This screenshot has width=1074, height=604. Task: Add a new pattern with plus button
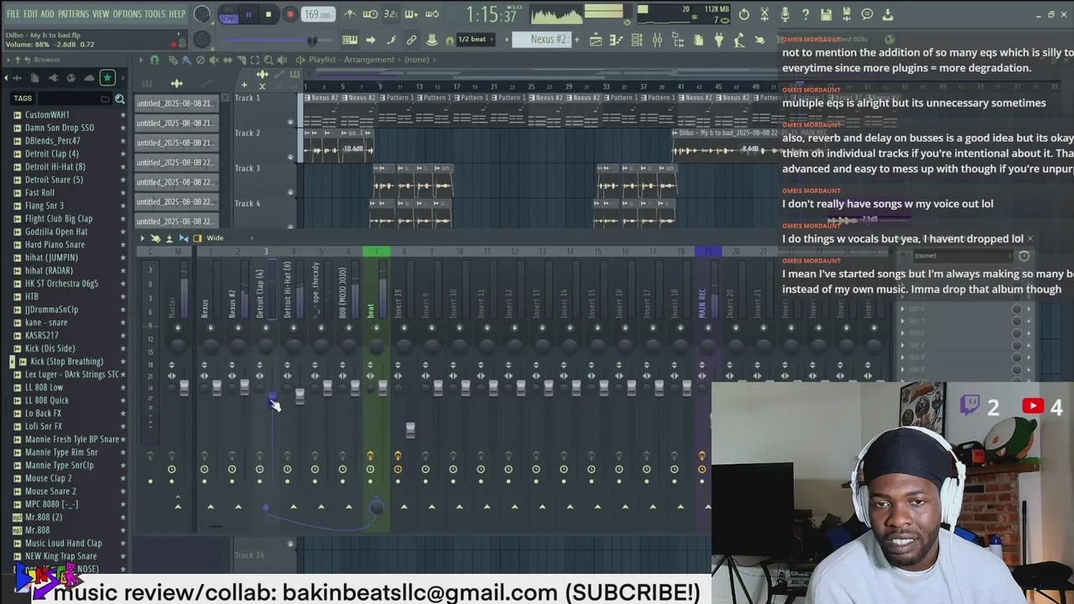[577, 39]
